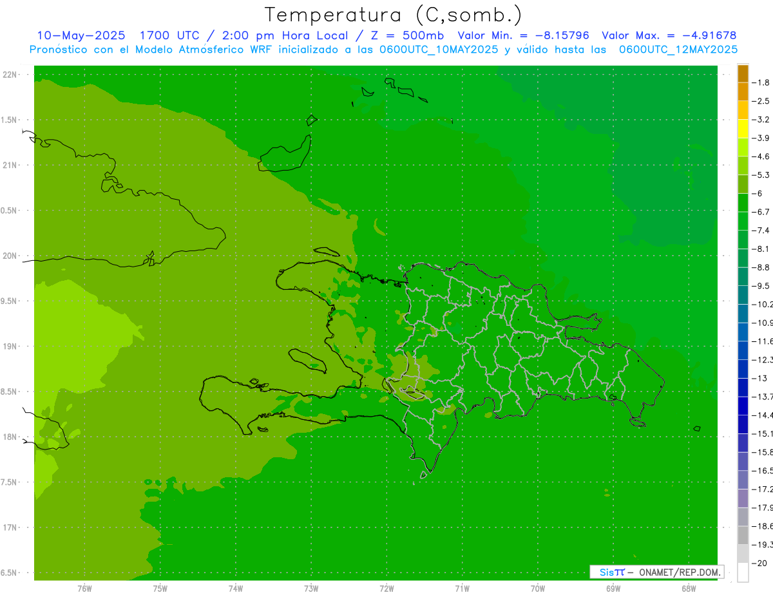773x597 pixels.
Task: Click the date text "10-May-2025"
Action: click(x=80, y=35)
